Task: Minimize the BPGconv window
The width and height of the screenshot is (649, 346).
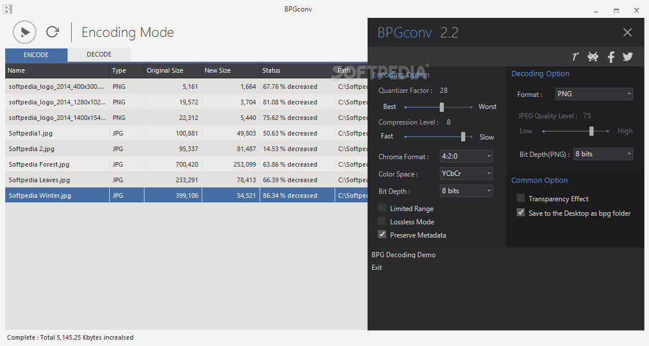Action: pyautogui.click(x=596, y=10)
